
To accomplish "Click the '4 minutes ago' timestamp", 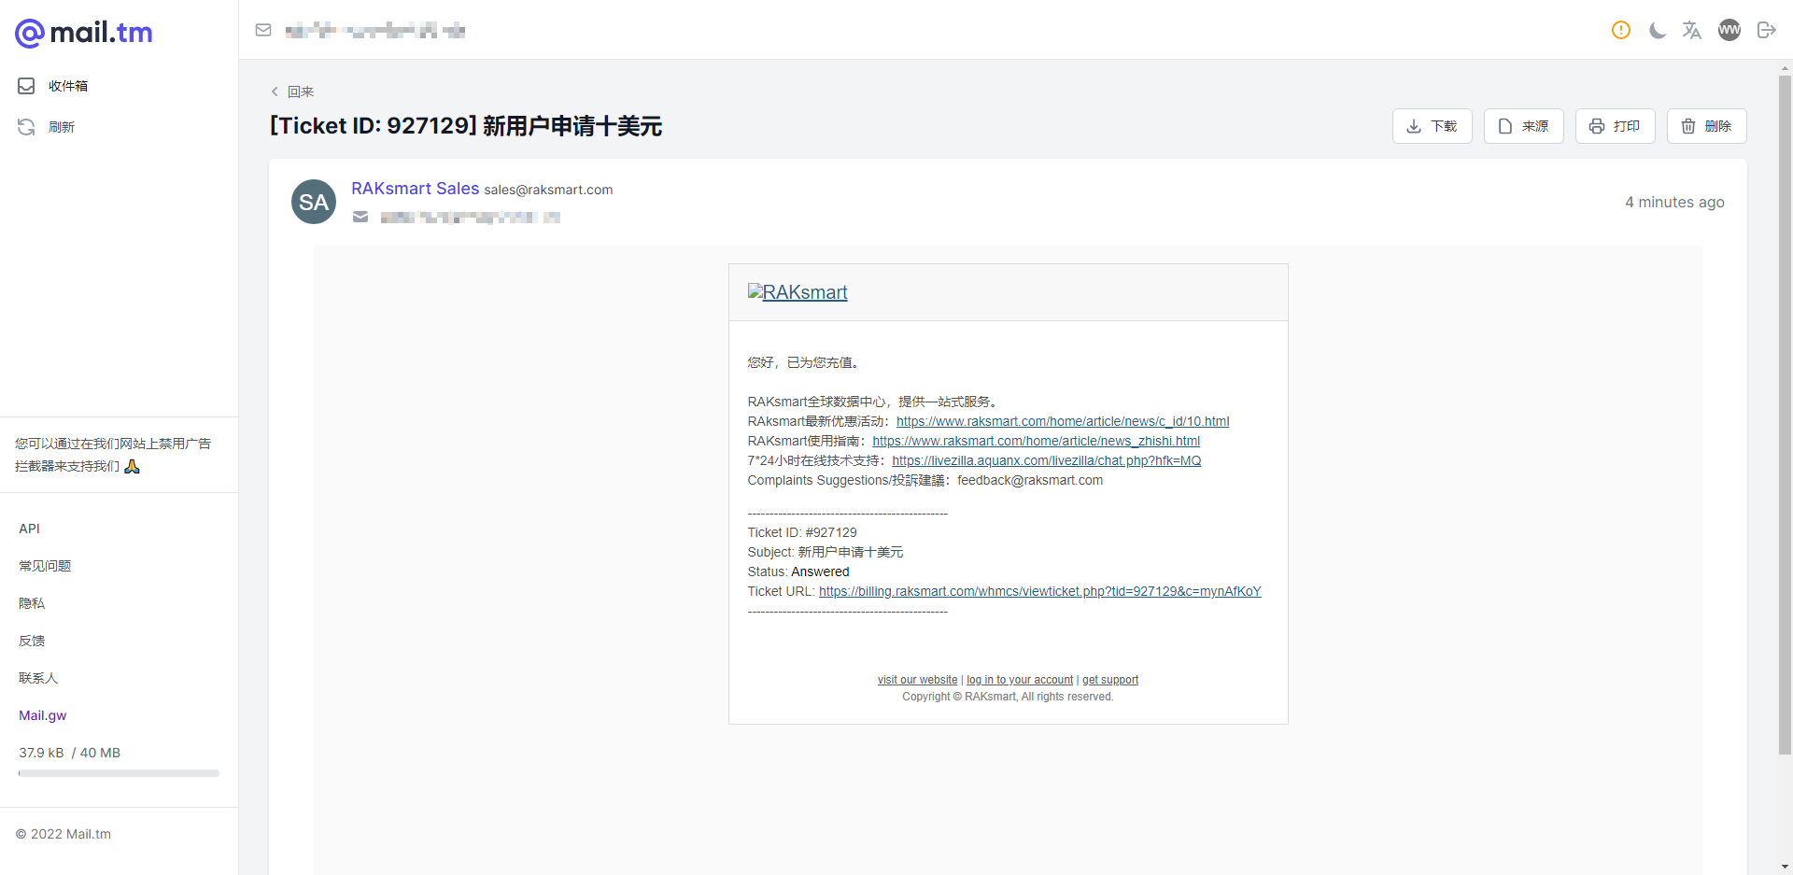I will click(1674, 202).
